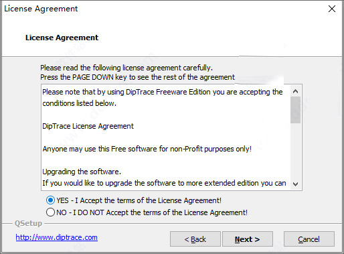Open the www.diptrace.com link
The image size is (344, 254).
coord(56,237)
